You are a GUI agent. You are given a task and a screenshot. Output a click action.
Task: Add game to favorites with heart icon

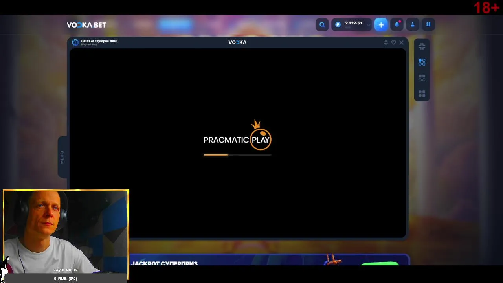tap(394, 42)
